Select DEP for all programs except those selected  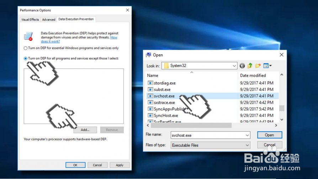(x=26, y=59)
